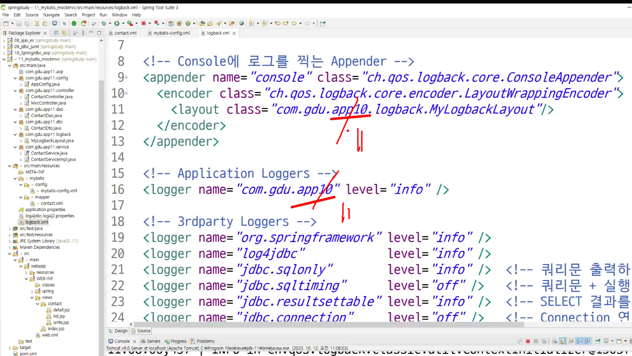Open the Progress view tab
632x356 pixels.
175,341
